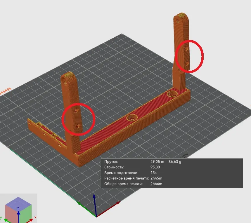This screenshot has width=251, height=223.
Task: Click the rounded top of the right upright
Action: pyautogui.click(x=181, y=17)
